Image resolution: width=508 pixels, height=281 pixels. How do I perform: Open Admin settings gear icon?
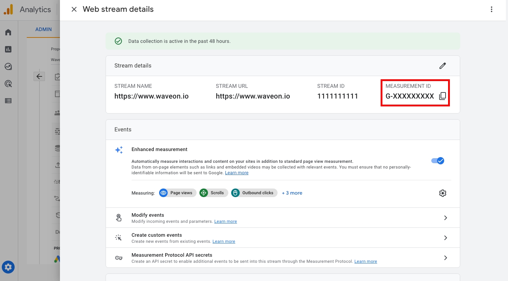[x=8, y=267]
